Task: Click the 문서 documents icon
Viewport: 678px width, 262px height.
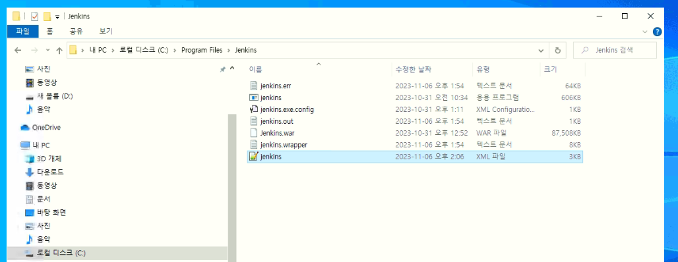Action: click(30, 199)
